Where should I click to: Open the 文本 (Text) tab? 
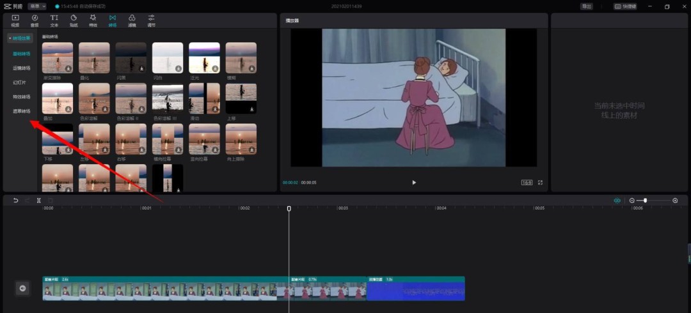click(x=54, y=20)
